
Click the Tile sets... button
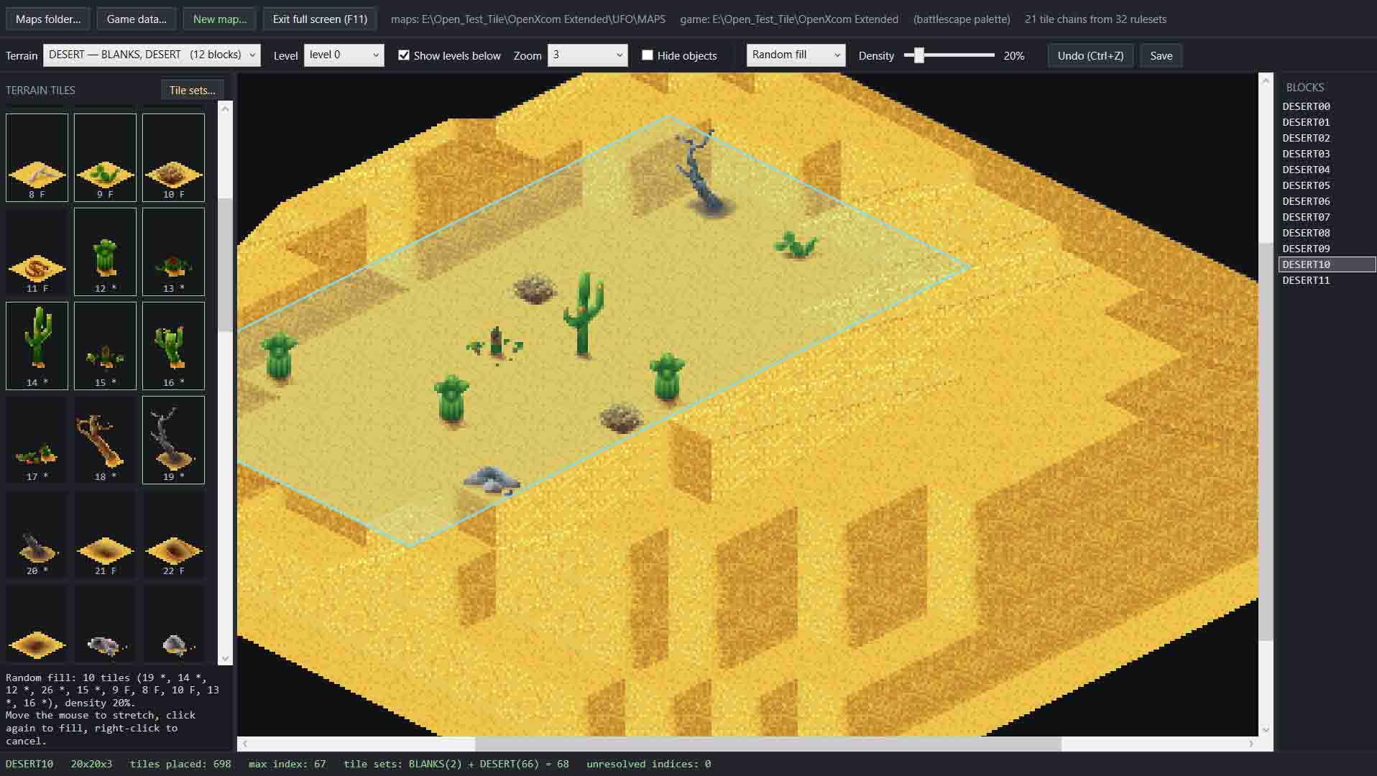click(192, 90)
